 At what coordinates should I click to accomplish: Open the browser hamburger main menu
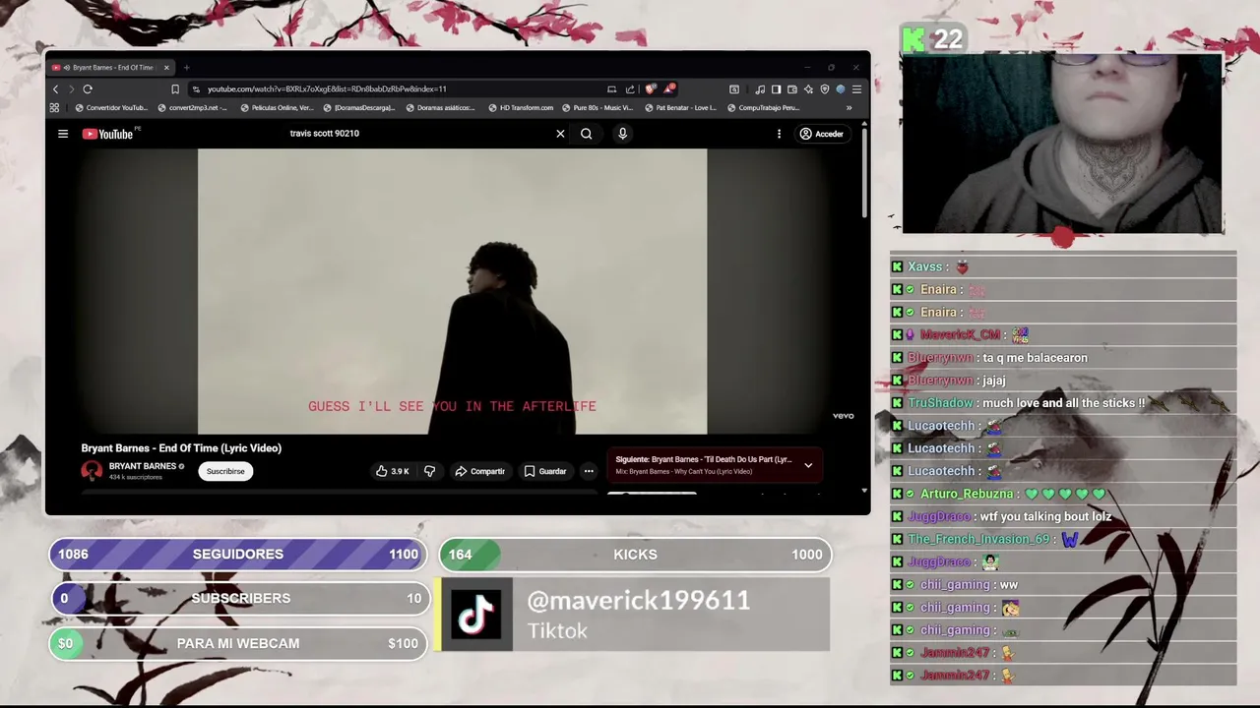[856, 89]
